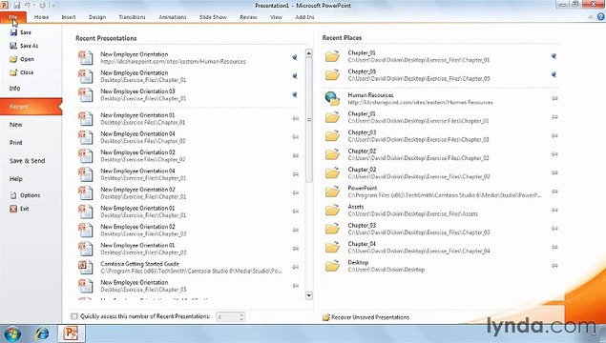Open New Employee Orientation 01 from Chapter_02
Image resolution: width=606 pixels, height=343 pixels.
(189, 249)
